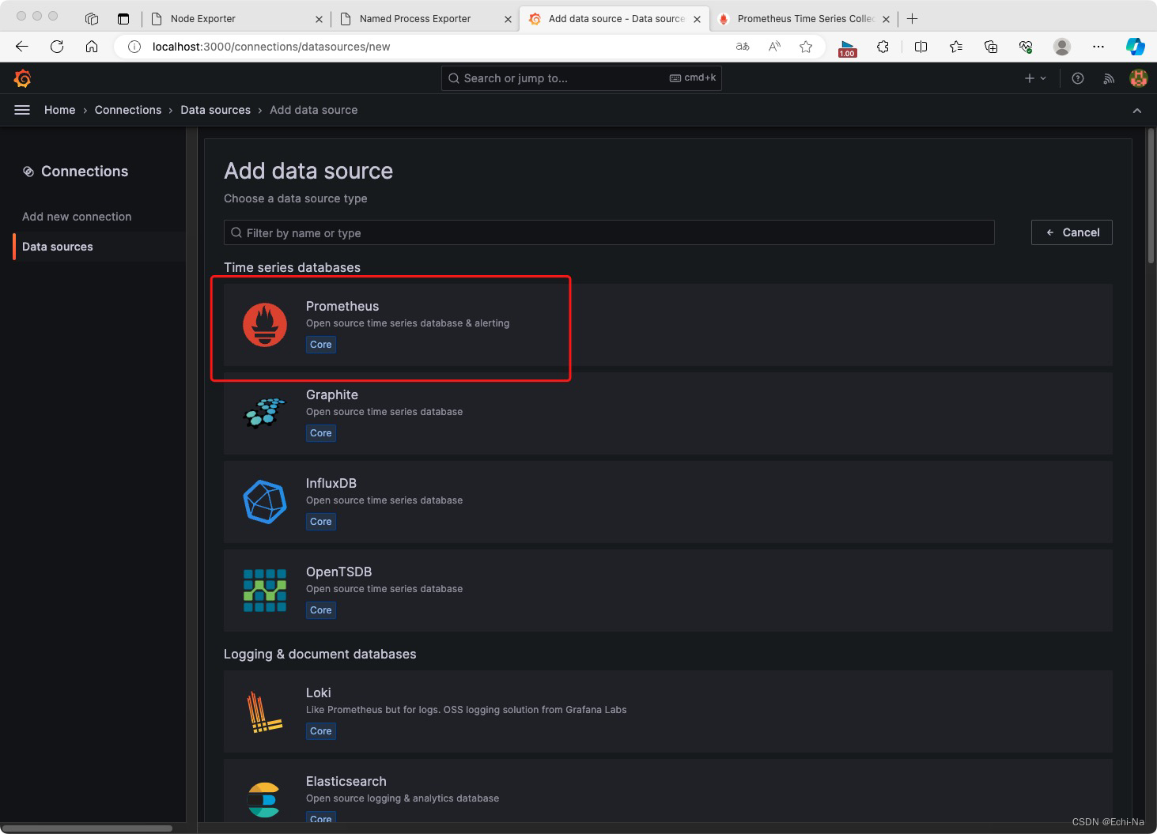
Task: Click the Cancel button
Action: 1072,232
